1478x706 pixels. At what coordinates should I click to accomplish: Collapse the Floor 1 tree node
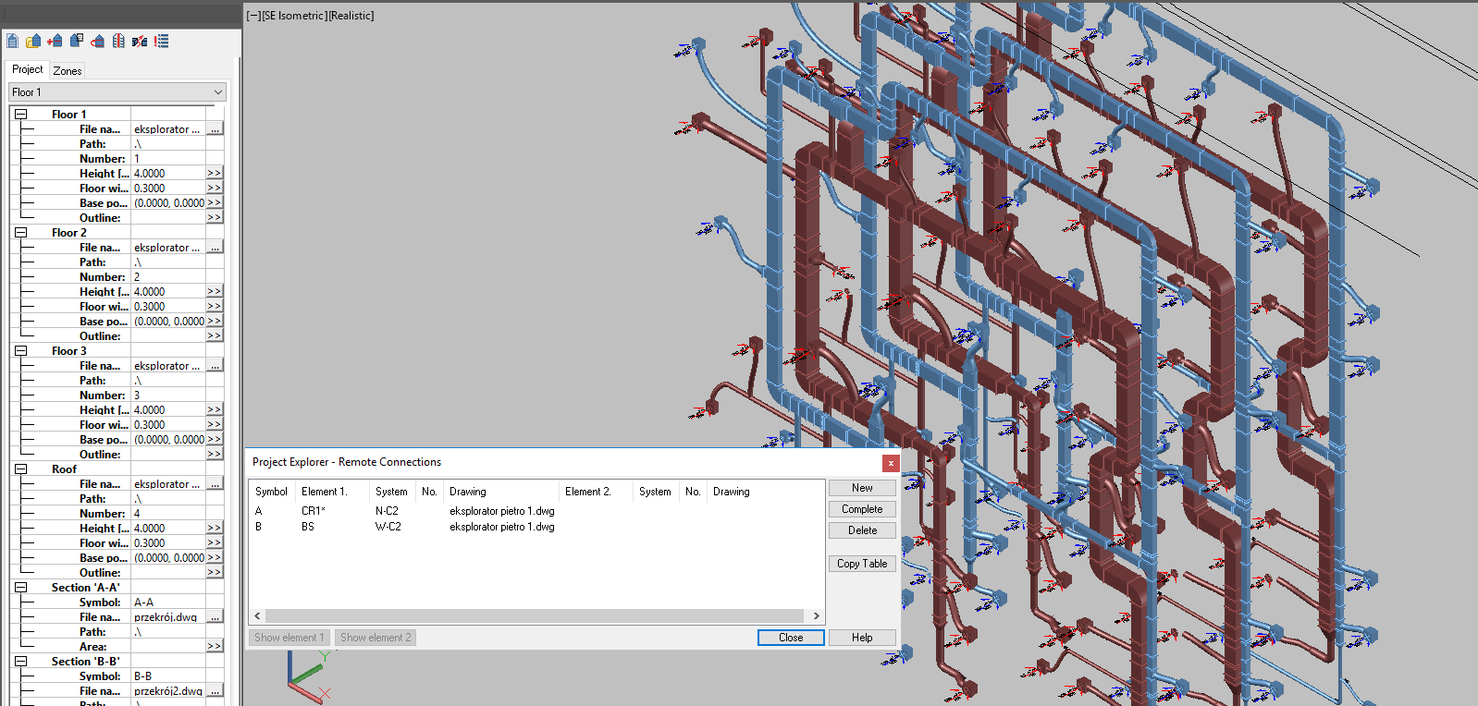click(x=20, y=115)
